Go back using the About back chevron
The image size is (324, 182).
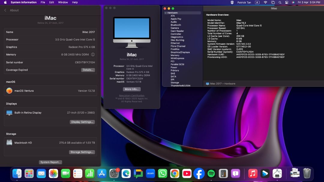5,10
